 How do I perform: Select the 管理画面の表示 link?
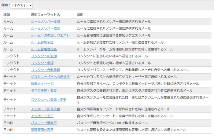click(x=44, y=130)
